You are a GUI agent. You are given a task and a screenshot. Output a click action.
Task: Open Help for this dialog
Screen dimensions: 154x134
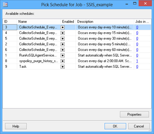tap(16, 126)
